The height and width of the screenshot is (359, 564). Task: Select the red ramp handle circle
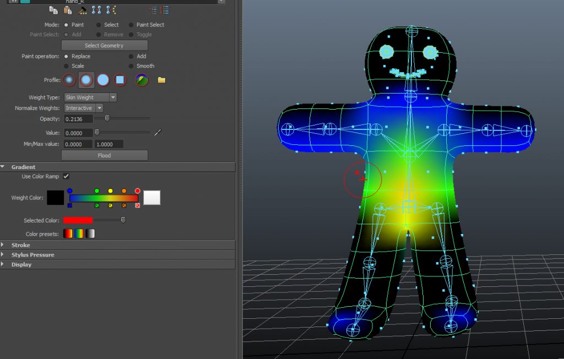tap(137, 191)
